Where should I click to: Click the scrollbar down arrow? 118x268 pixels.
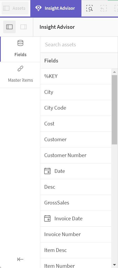(x=114, y=265)
